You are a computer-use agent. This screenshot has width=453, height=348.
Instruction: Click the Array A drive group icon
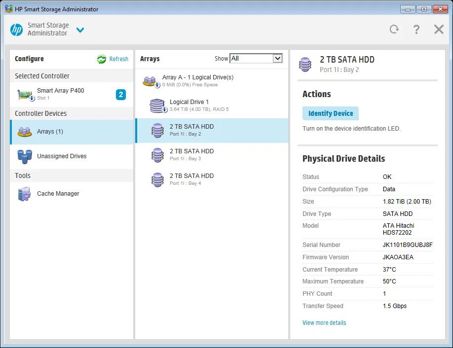[x=151, y=82]
